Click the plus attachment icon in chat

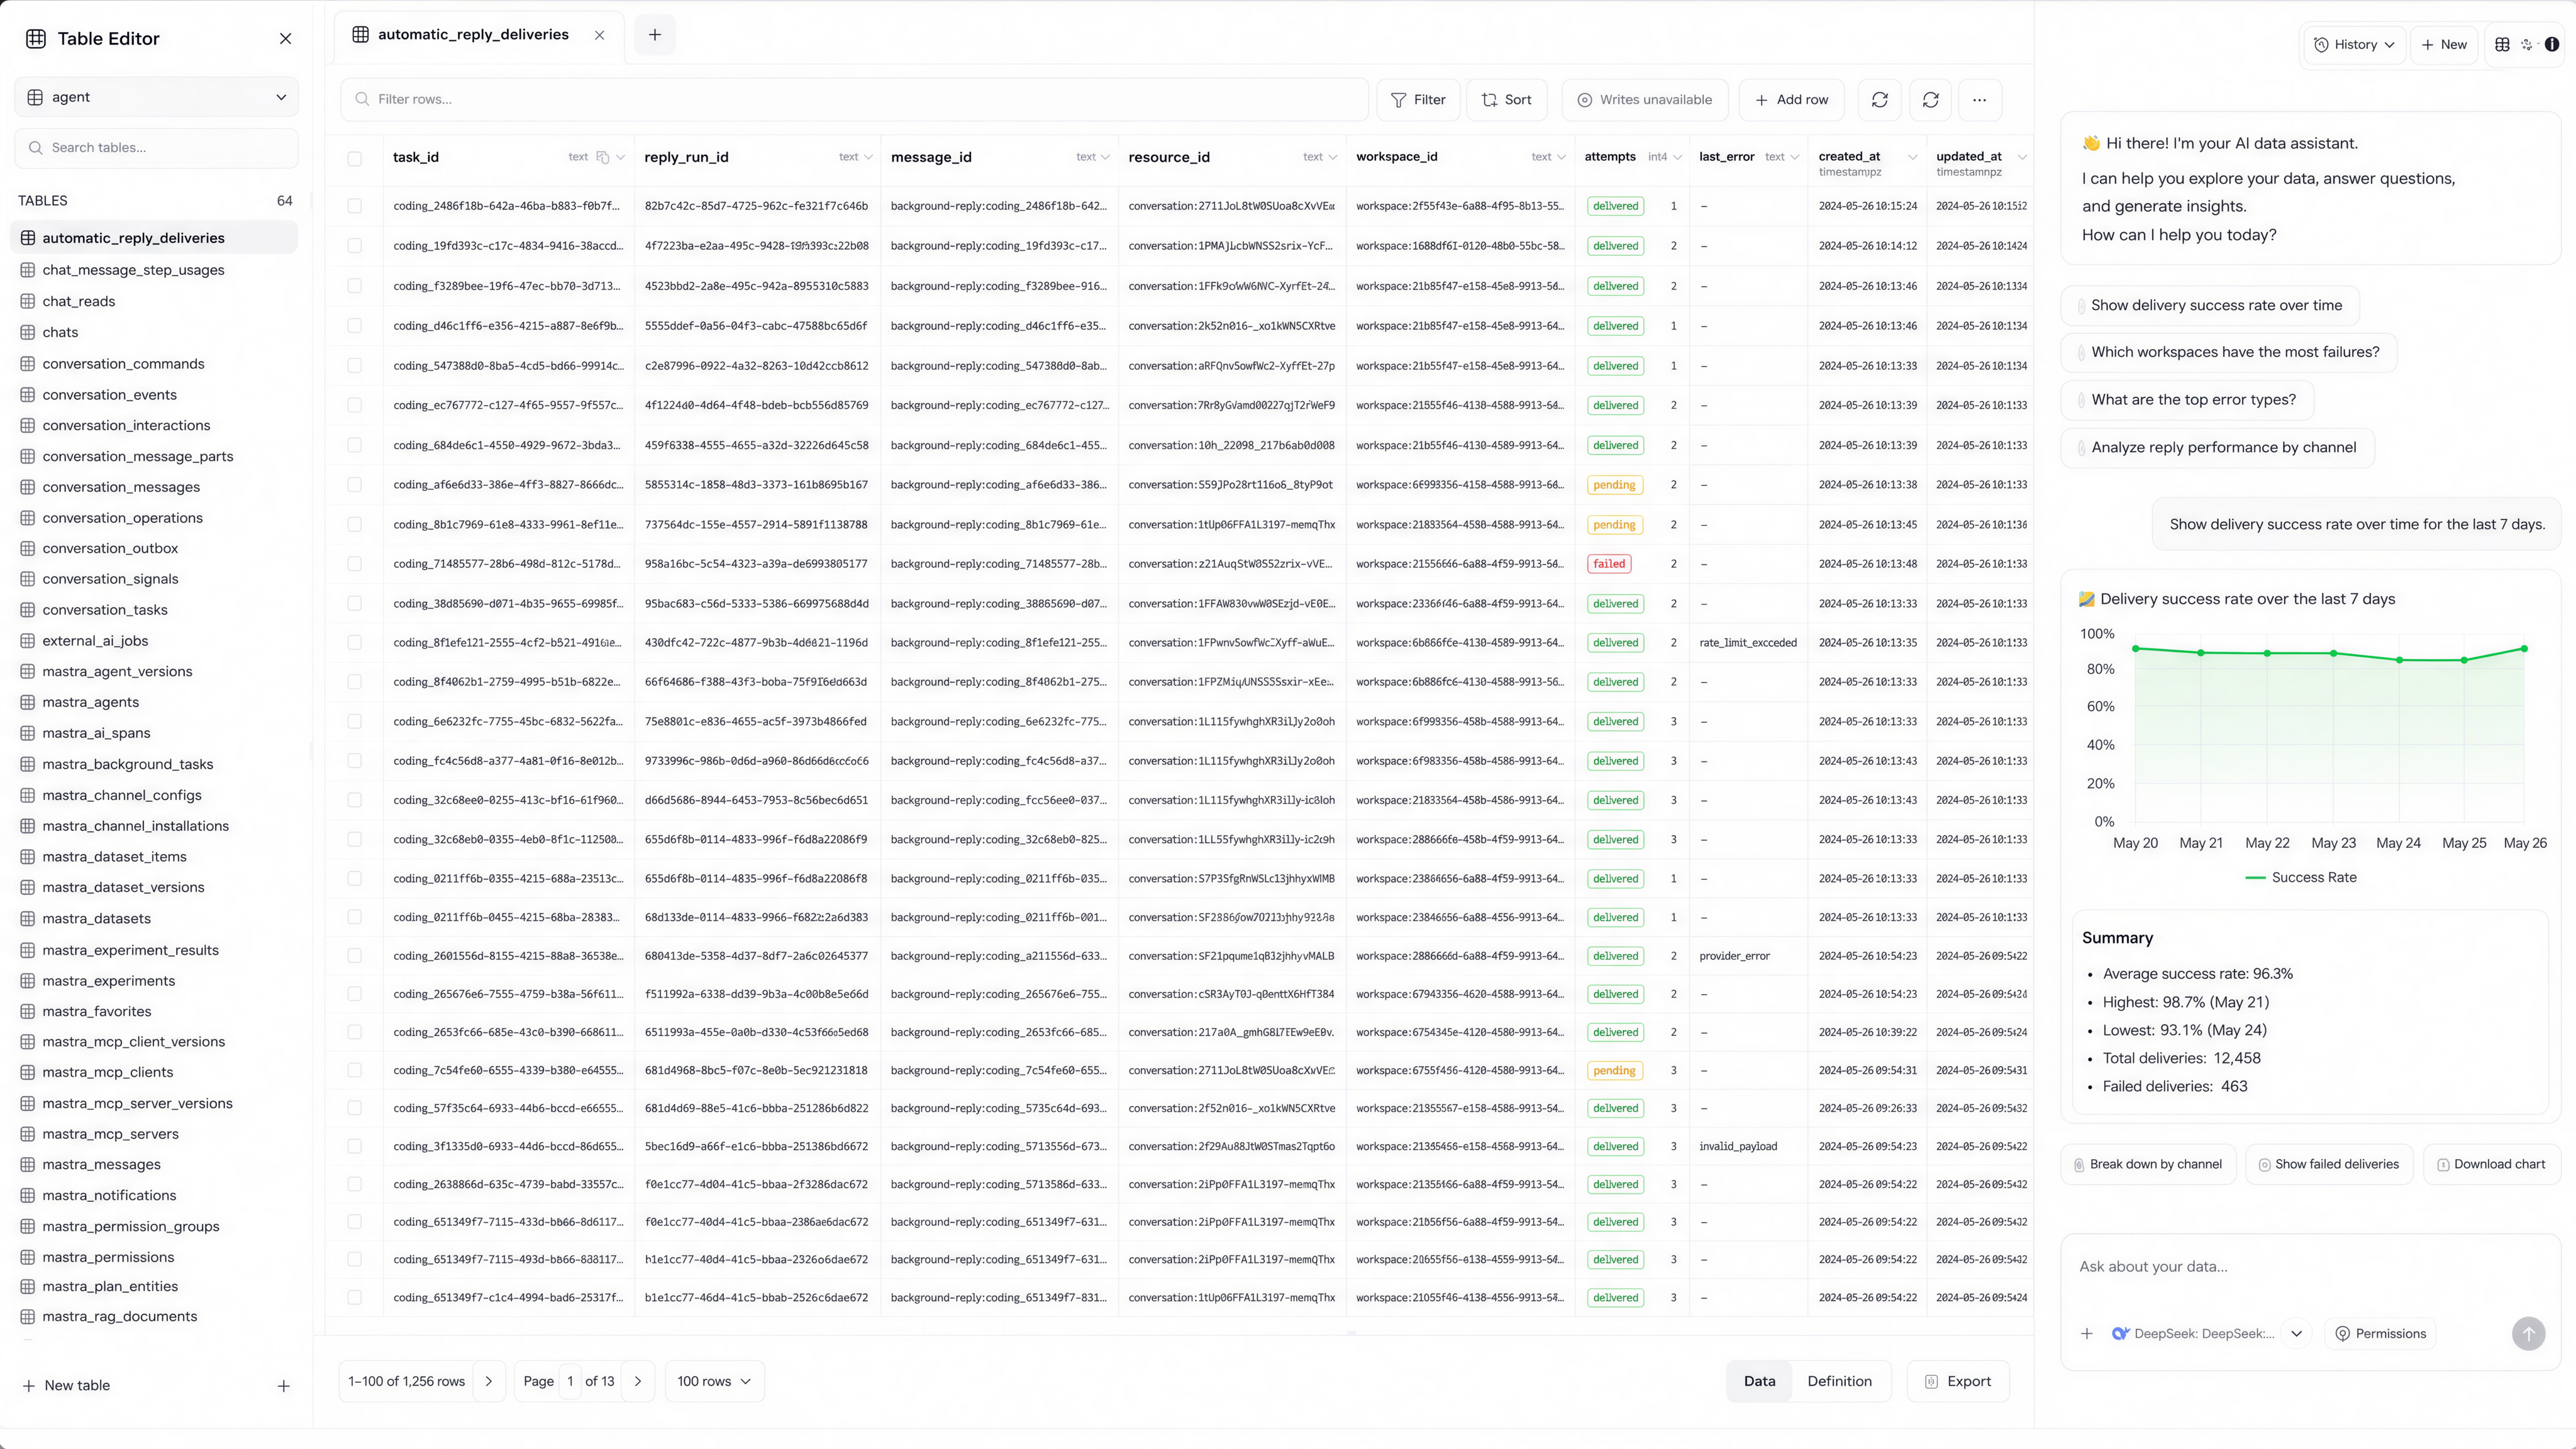(2087, 1334)
